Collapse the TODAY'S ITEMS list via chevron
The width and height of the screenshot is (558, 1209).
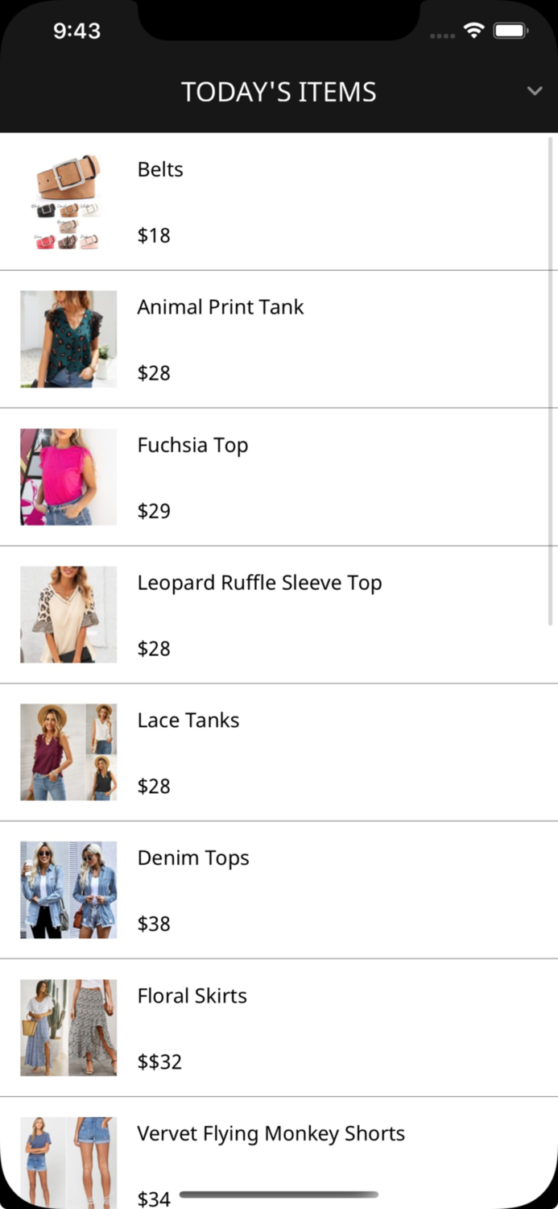535,91
